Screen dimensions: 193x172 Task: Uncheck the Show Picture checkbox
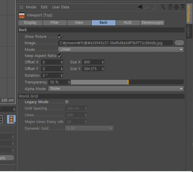click(x=60, y=37)
